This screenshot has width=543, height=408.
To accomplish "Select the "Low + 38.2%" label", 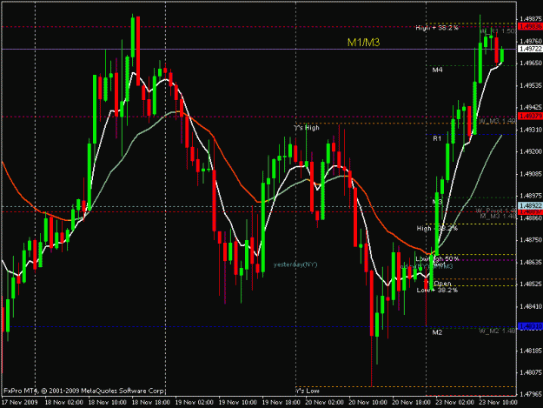I will click(437, 290).
